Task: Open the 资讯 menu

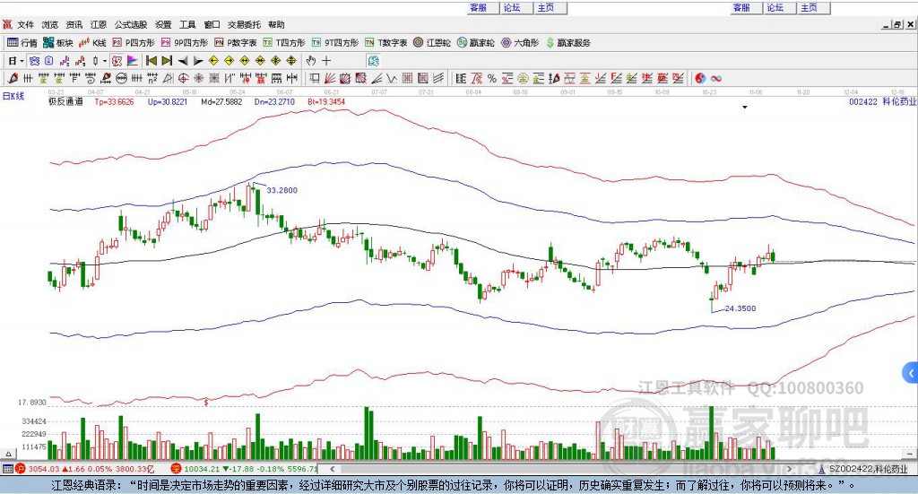Action: point(74,24)
